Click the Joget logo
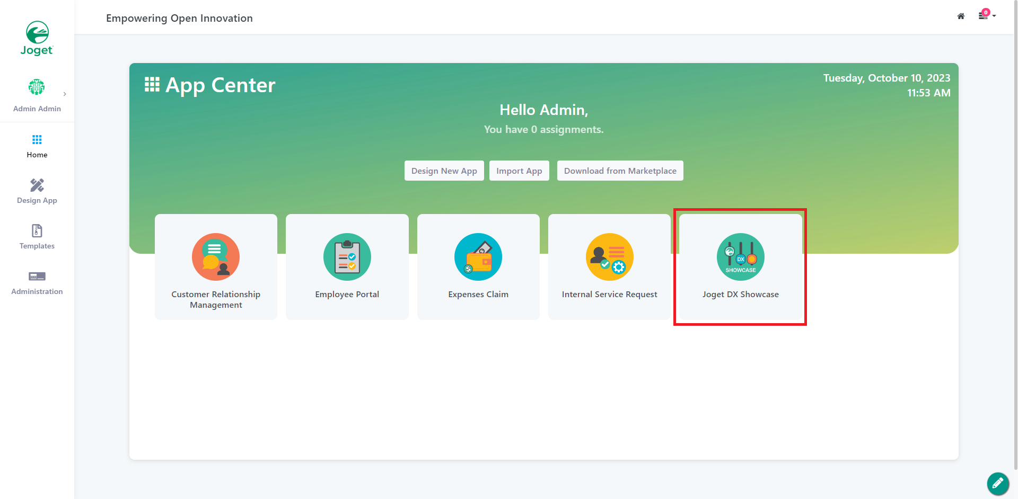 pos(37,38)
